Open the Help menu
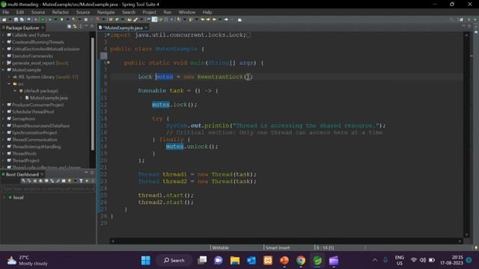The height and width of the screenshot is (269, 479). coord(207,12)
